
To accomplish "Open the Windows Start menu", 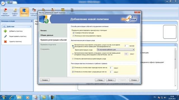I will click(x=3, y=97).
